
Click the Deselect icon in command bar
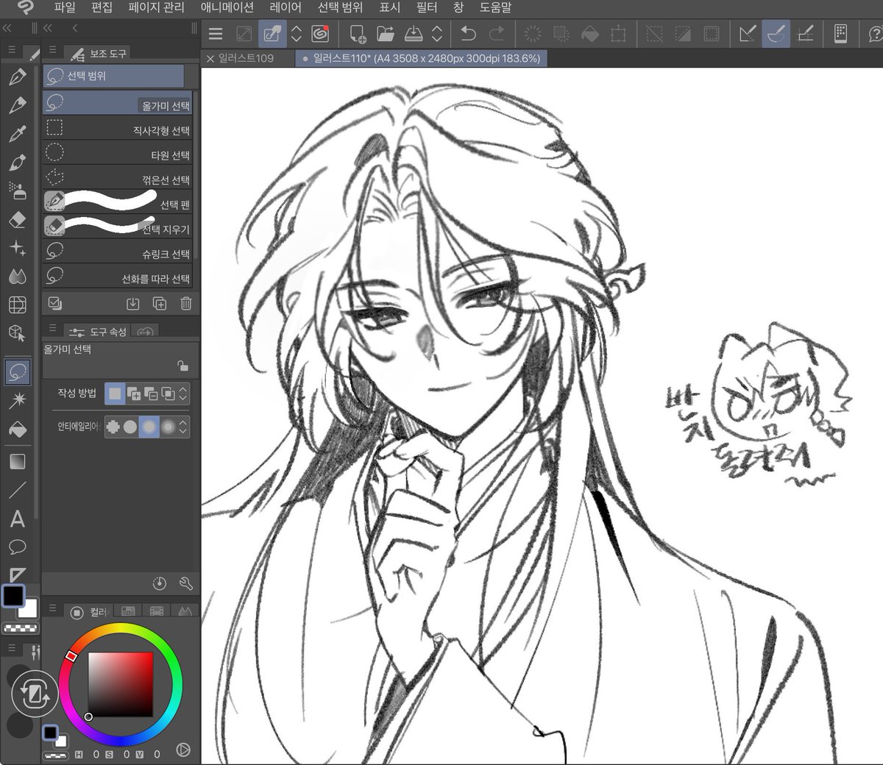(x=654, y=34)
